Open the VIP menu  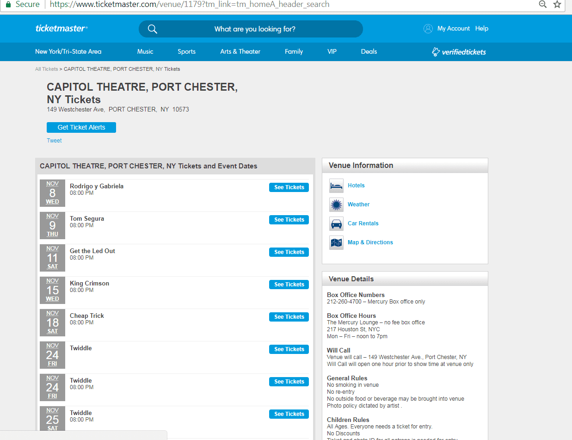pyautogui.click(x=332, y=51)
